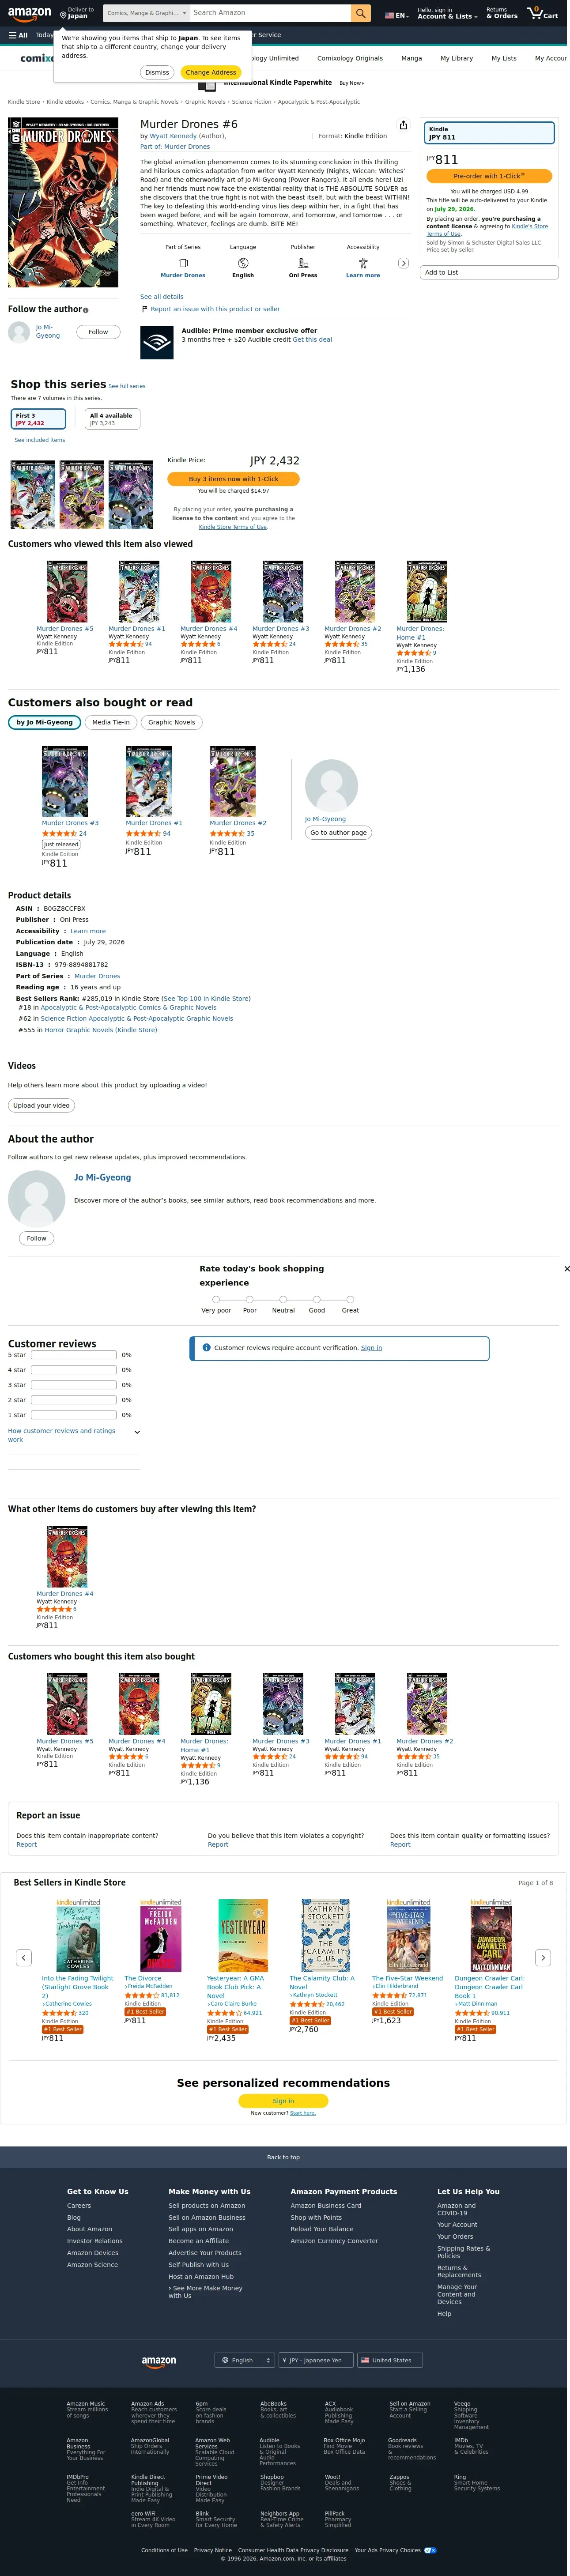Open the Yesteryear book cover thumbnail
This screenshot has width=570, height=2576.
pyautogui.click(x=243, y=1935)
